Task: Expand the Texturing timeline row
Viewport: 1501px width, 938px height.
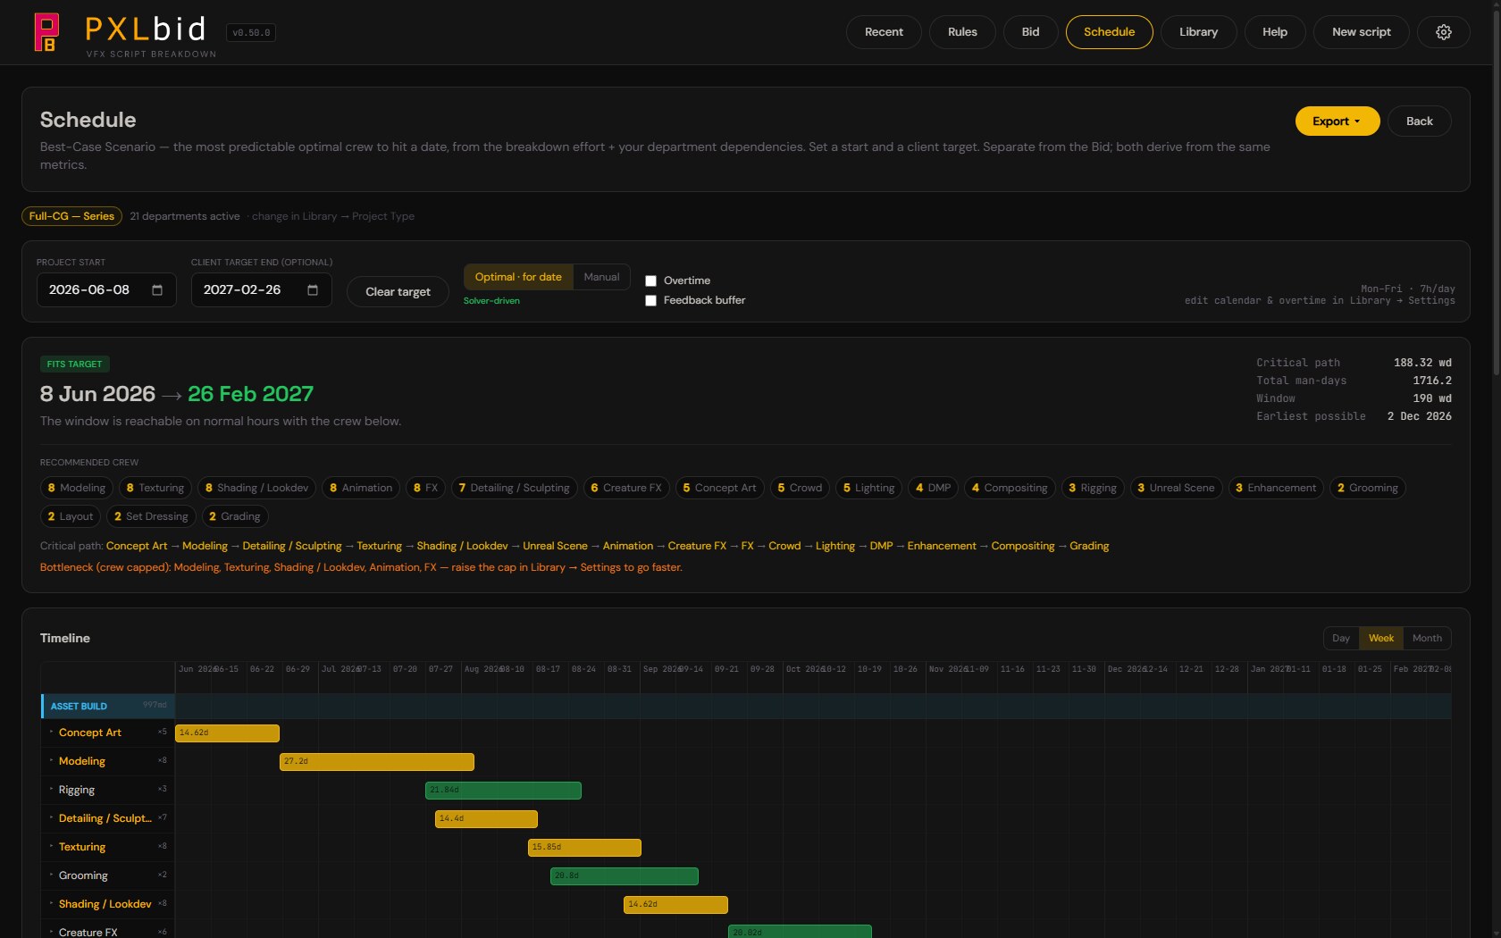Action: tap(51, 846)
